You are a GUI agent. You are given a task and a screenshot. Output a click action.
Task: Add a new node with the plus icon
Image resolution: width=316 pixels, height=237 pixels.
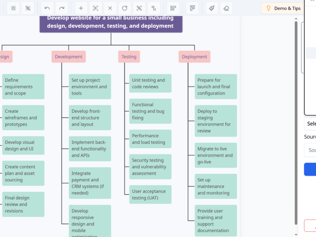pos(80,8)
